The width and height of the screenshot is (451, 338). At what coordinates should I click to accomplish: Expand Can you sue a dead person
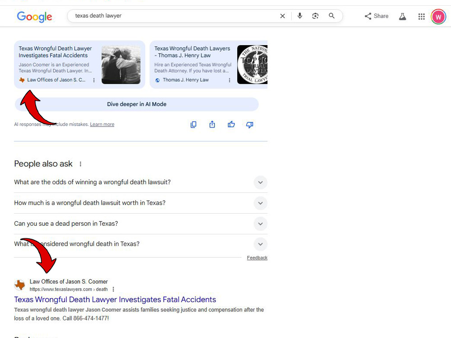click(x=141, y=224)
